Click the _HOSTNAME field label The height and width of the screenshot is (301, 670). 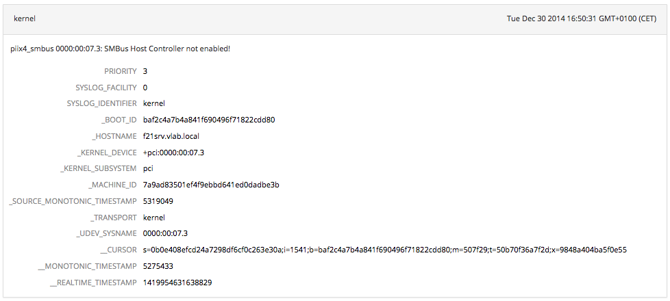[x=114, y=136]
